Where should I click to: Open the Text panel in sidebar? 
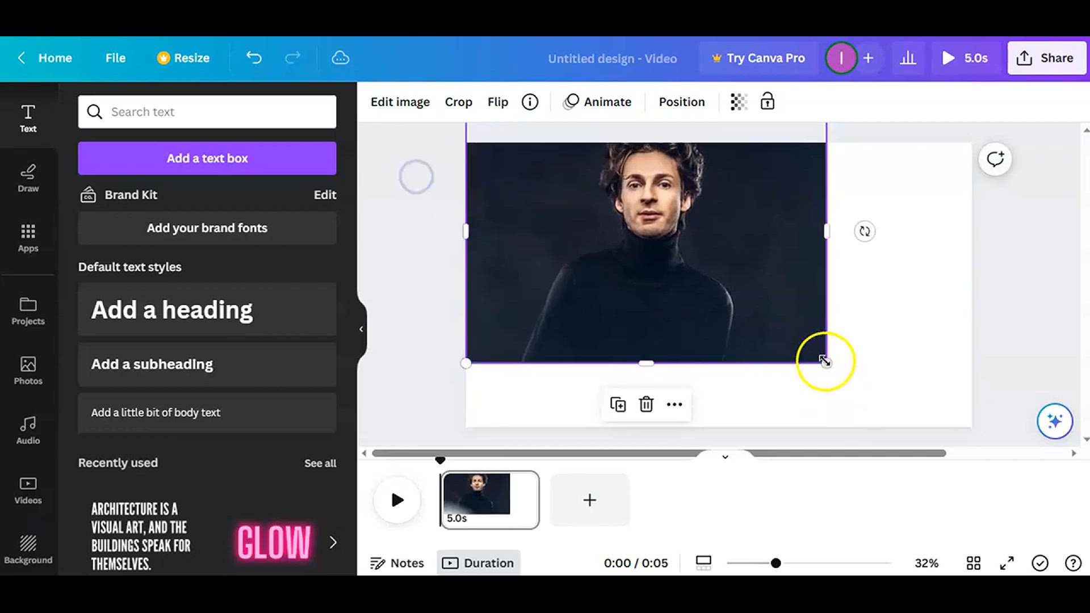click(28, 118)
